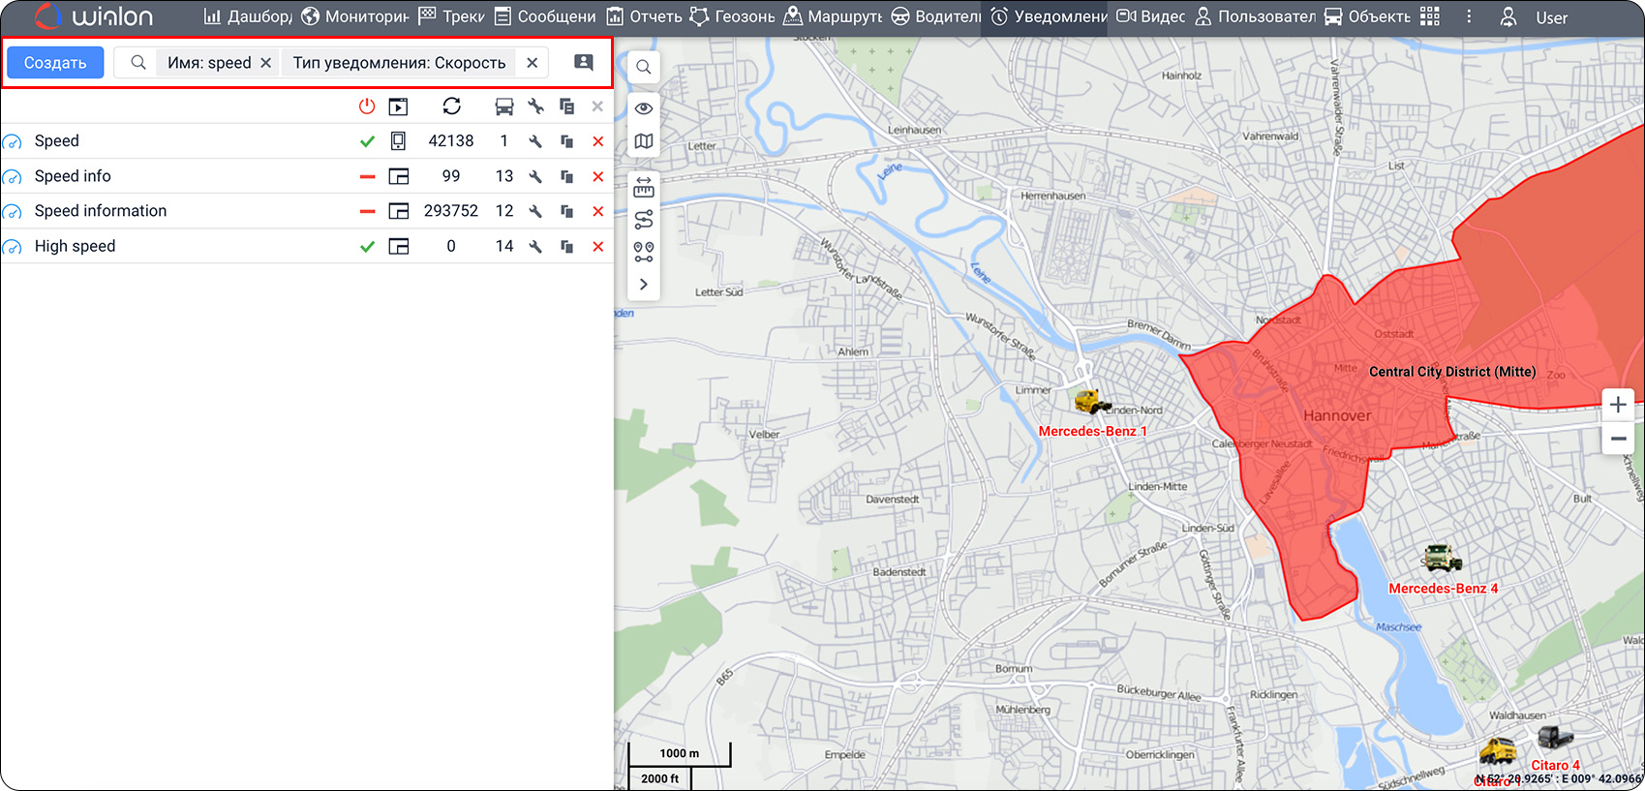This screenshot has height=791, width=1645.
Task: Open the routing tool on map
Action: pos(644,220)
